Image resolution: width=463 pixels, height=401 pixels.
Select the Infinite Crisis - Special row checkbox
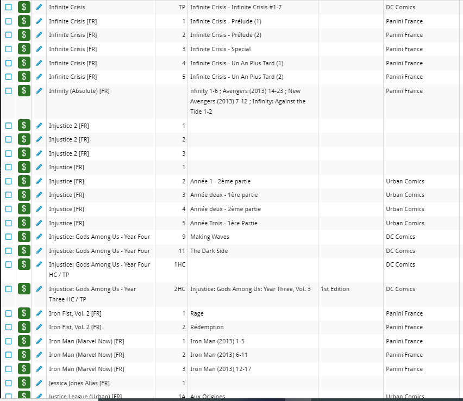click(x=9, y=49)
